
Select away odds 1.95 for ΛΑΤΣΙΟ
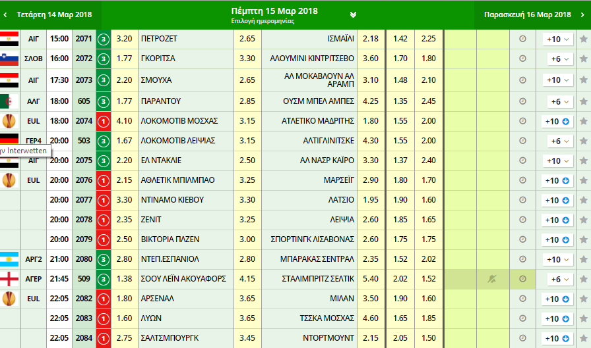[x=371, y=200]
